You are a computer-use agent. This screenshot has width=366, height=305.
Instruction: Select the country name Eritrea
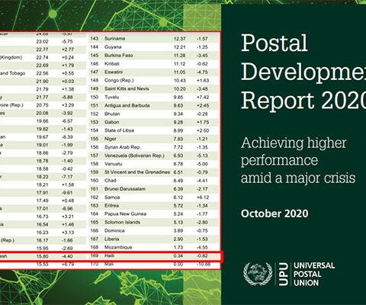(111, 206)
